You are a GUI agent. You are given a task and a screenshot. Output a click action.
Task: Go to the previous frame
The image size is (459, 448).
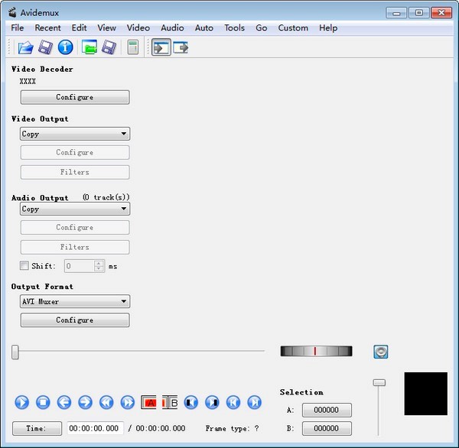tap(64, 402)
